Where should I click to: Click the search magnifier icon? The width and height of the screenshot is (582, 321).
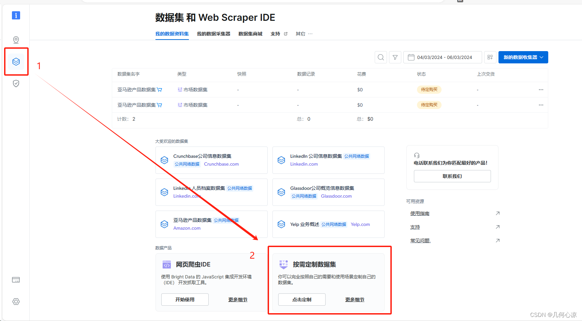click(x=381, y=57)
